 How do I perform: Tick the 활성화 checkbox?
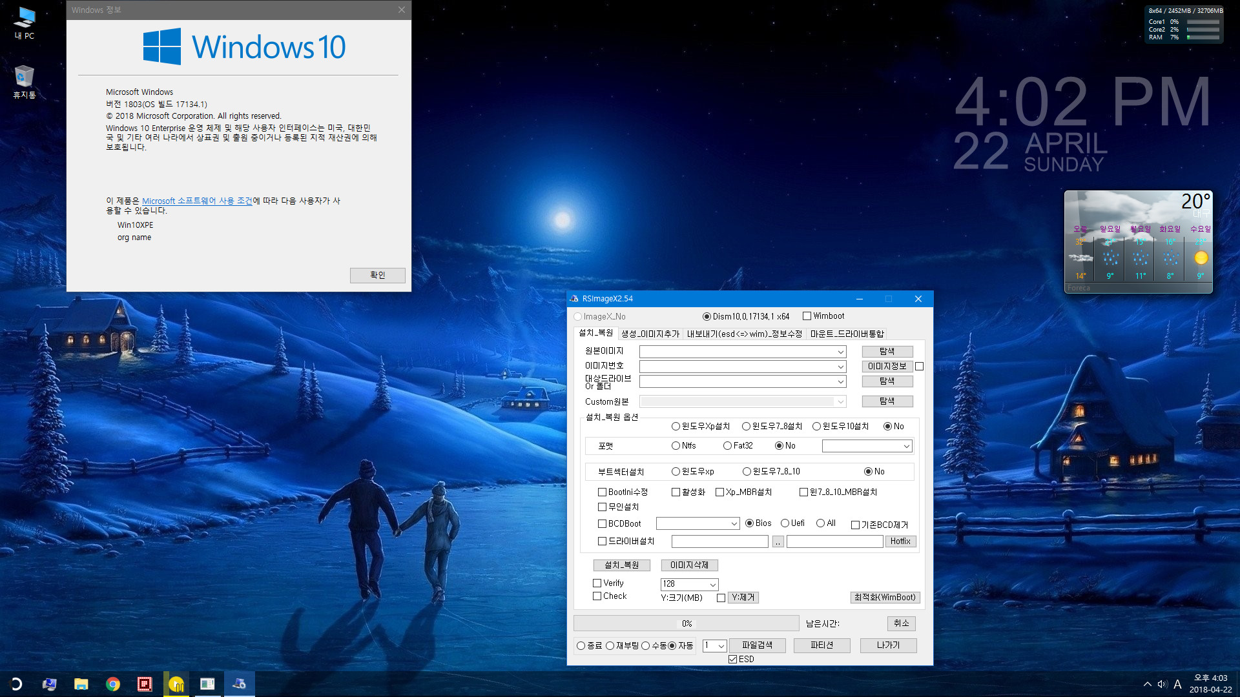click(676, 492)
